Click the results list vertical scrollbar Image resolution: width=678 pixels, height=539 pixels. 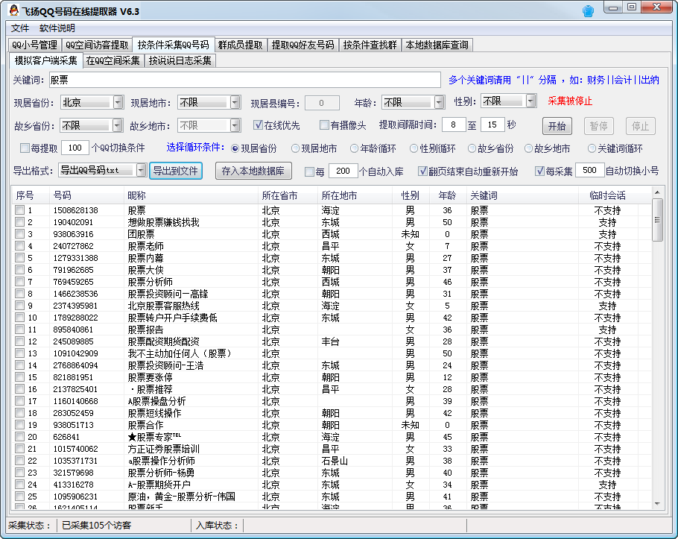[x=657, y=350]
